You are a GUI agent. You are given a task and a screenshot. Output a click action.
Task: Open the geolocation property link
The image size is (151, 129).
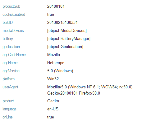tap(11, 47)
